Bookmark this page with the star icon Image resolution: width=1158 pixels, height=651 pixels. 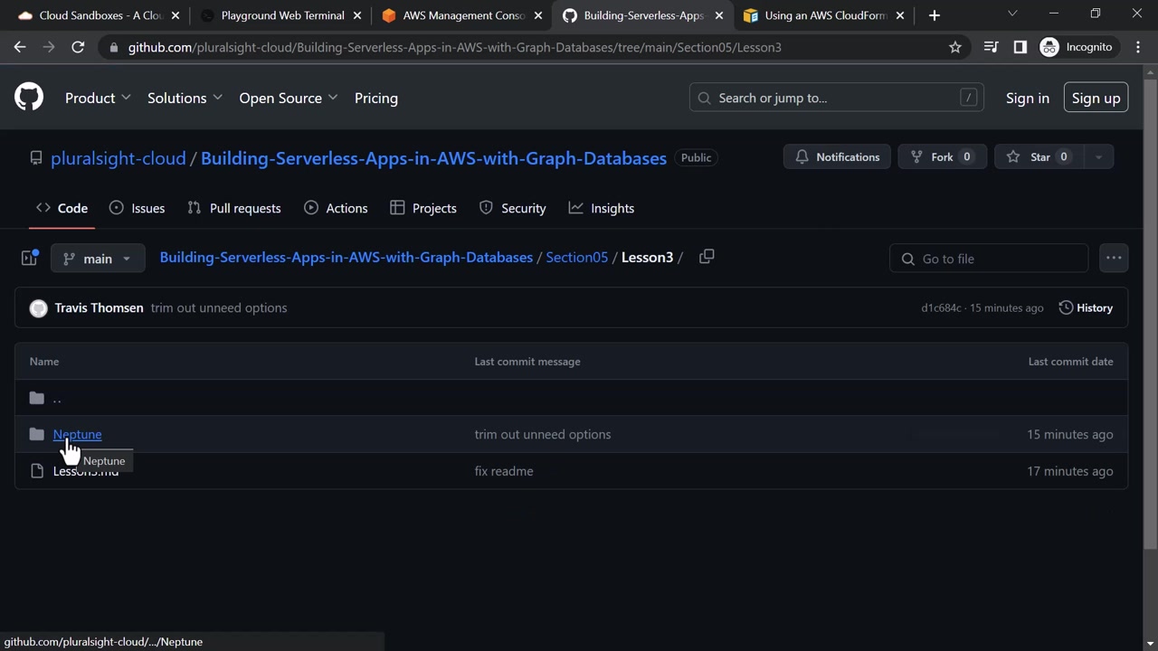(955, 47)
